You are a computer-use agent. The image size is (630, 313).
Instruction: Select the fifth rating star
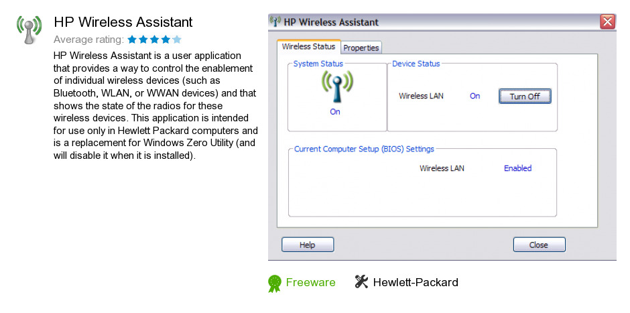coord(177,40)
